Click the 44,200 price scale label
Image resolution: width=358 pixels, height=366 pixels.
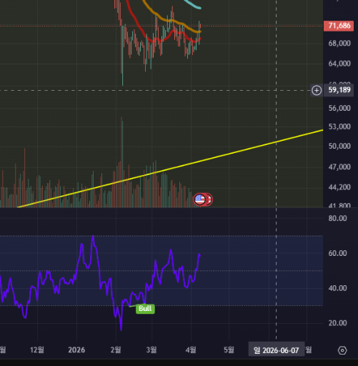tap(339, 187)
